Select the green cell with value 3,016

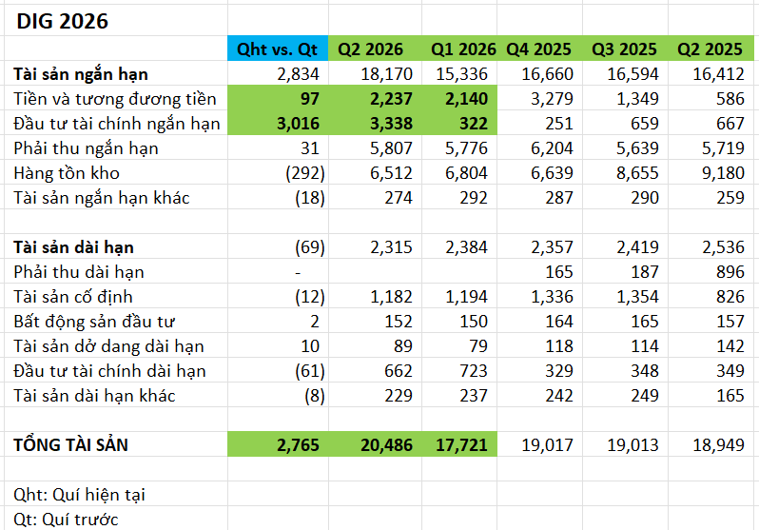278,123
